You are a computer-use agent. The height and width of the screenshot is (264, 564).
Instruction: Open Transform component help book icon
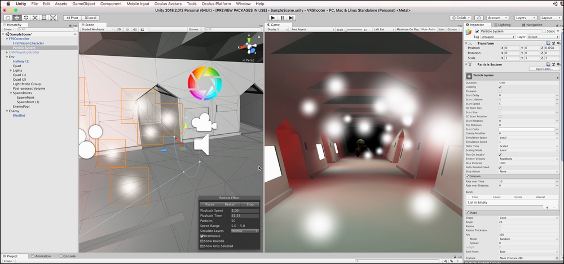548,43
